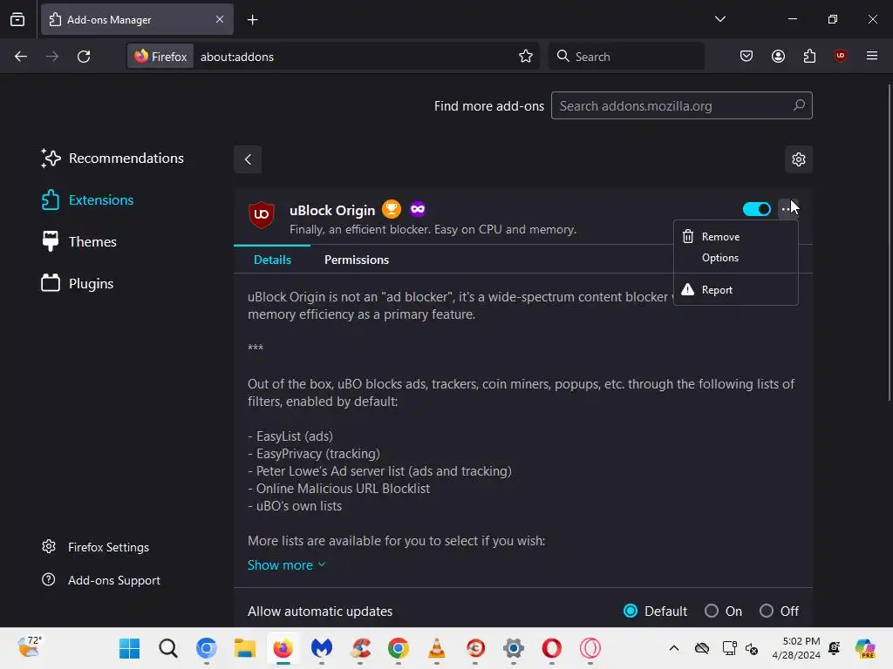The width and height of the screenshot is (893, 669).
Task: Open Save to Pocket icon
Action: (x=746, y=56)
